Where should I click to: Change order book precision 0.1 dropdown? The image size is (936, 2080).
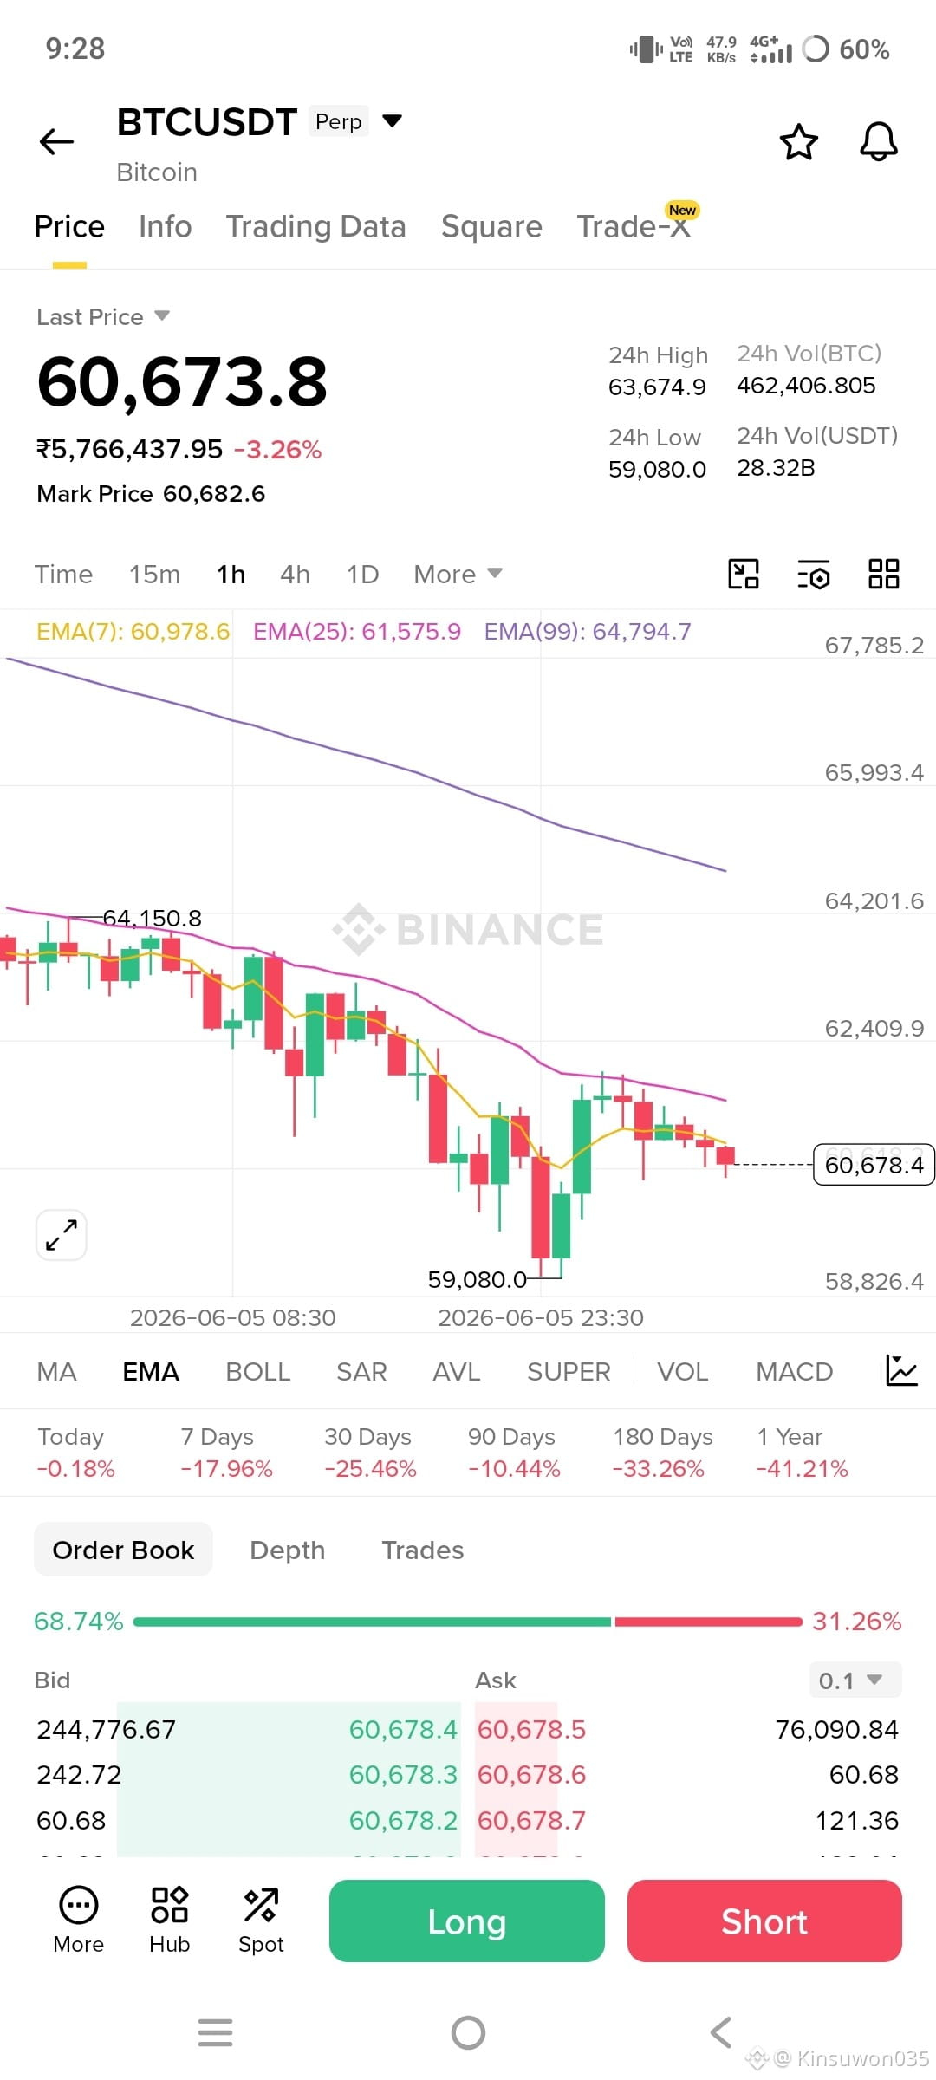click(x=855, y=1680)
